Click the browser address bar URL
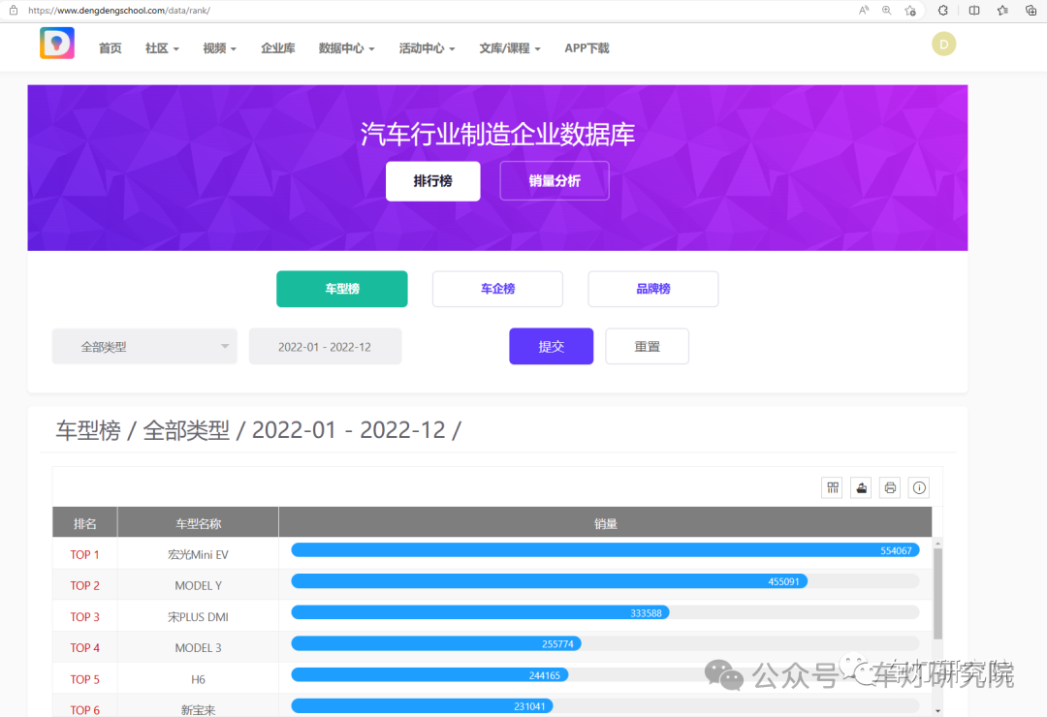 pyautogui.click(x=119, y=10)
